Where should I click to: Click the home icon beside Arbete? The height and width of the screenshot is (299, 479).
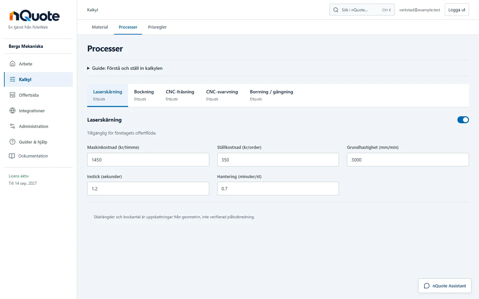point(12,64)
